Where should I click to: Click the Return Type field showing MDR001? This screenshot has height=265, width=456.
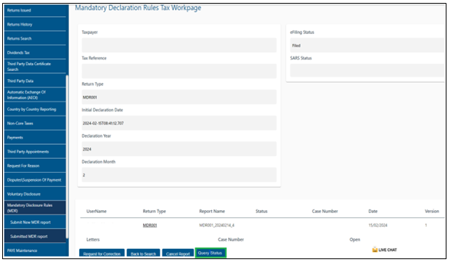(x=179, y=97)
